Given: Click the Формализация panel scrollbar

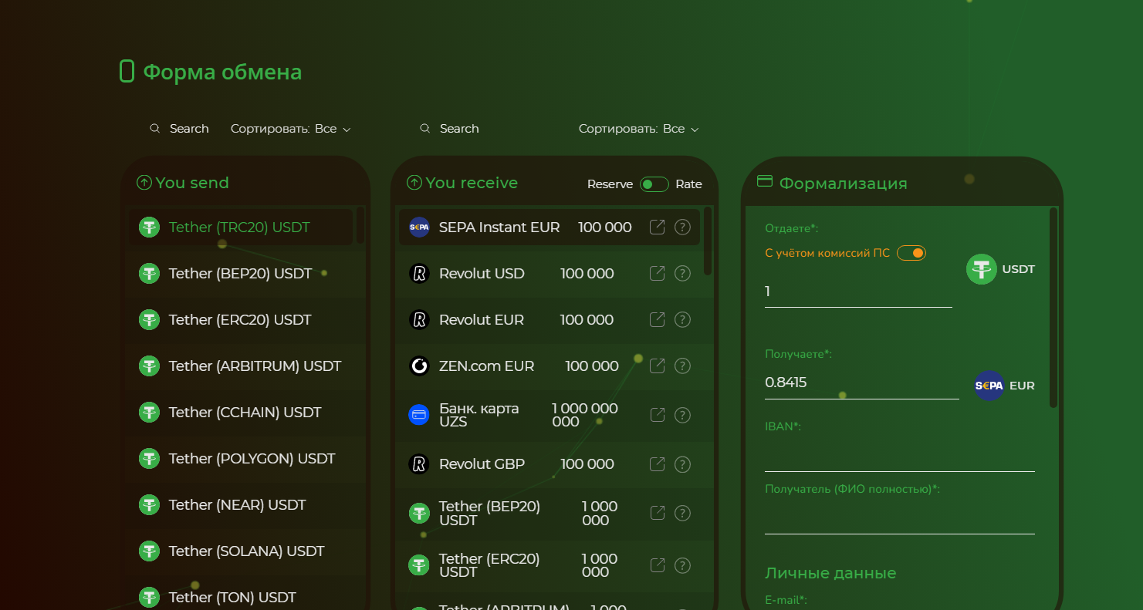Looking at the screenshot, I should tap(1053, 307).
